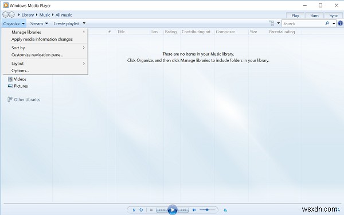
Task: Click the Windows Media Player title icon
Action: click(x=6, y=5)
